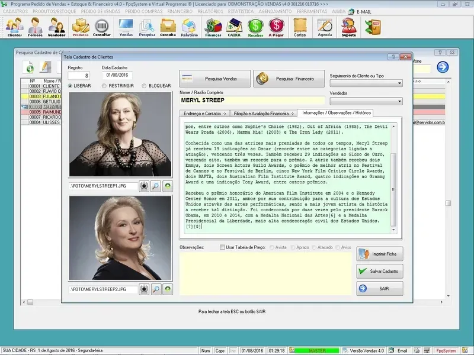Enable the Usar Tabela de Preço checkbox
474x355 pixels.
point(223,247)
